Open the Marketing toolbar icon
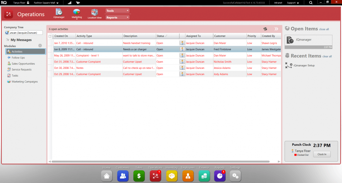The image size is (342, 183). coord(77,13)
